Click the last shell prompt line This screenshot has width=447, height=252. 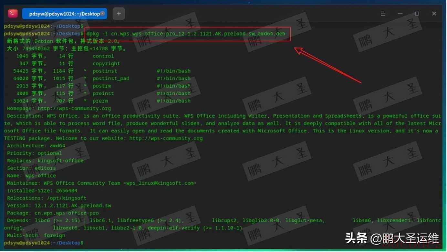pos(44,243)
